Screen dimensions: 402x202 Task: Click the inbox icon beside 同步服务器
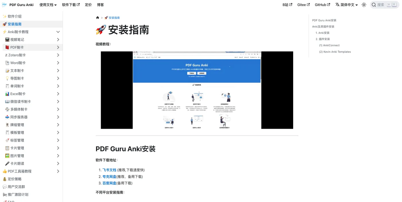(x=7, y=117)
